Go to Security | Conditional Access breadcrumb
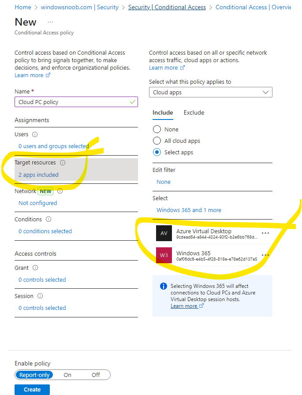The height and width of the screenshot is (395, 302). coord(167,7)
